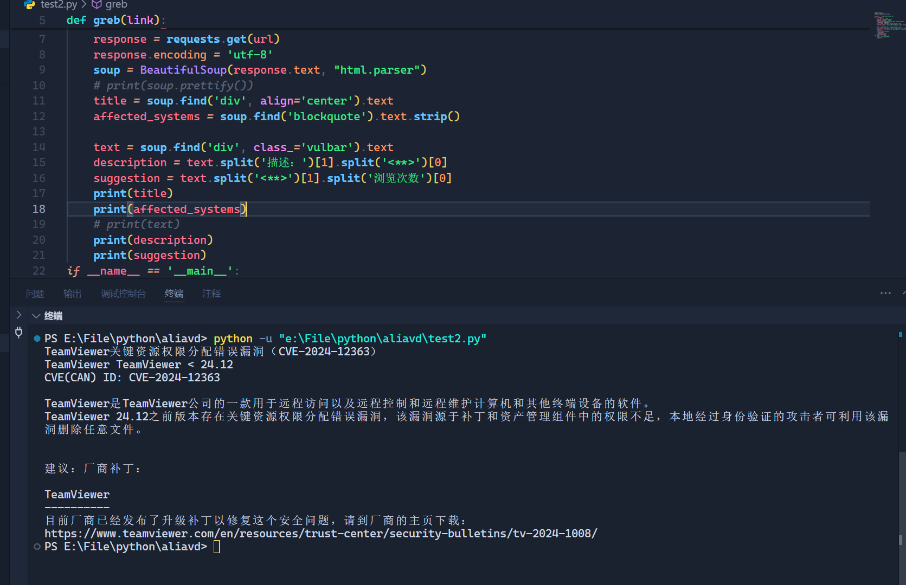This screenshot has height=585, width=906.
Task: Click the '__main__' string on line 22
Action: [200, 271]
